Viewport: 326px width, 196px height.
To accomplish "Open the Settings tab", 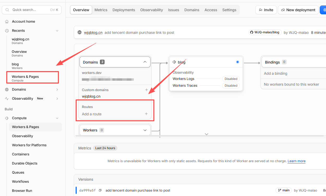I will (229, 10).
